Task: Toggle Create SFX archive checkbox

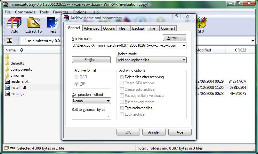Action: [122, 83]
